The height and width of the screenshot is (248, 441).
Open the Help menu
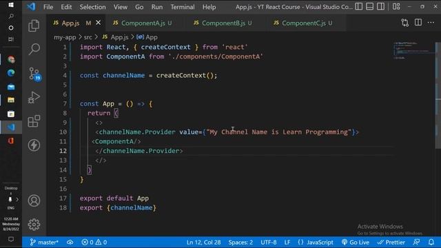click(209, 7)
